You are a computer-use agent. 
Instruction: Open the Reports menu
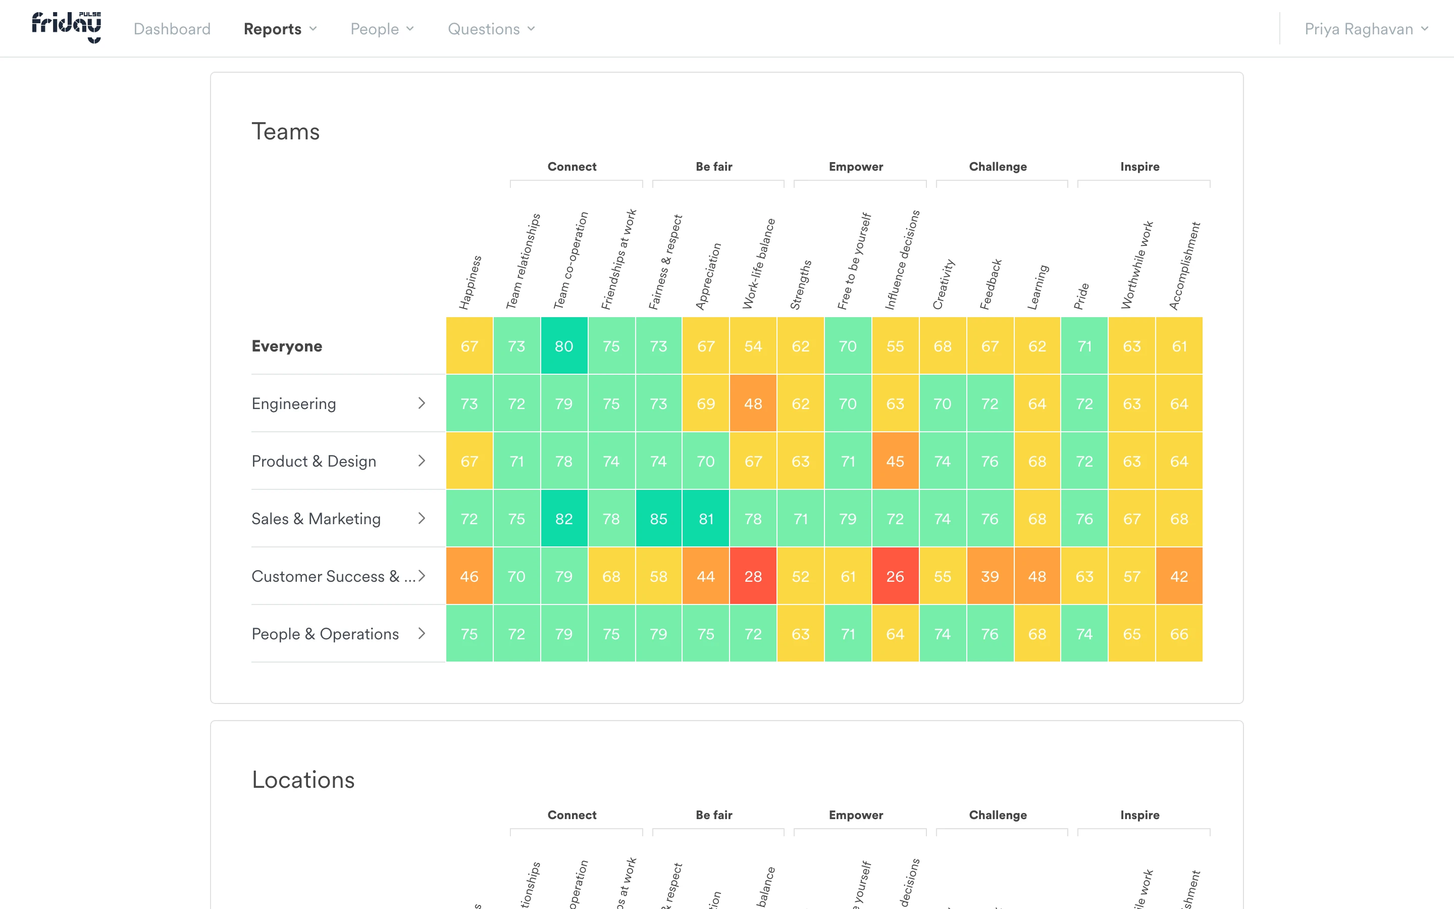280,29
